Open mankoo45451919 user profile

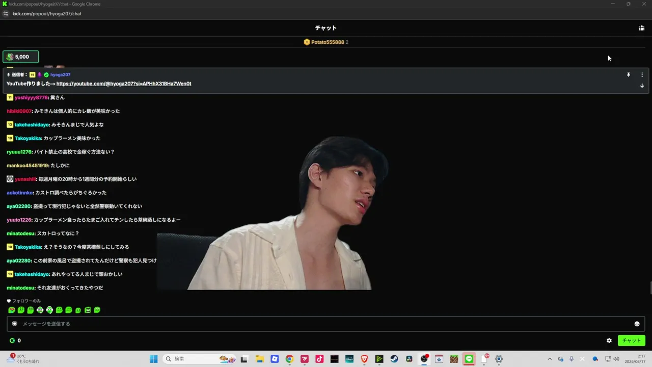pos(28,166)
